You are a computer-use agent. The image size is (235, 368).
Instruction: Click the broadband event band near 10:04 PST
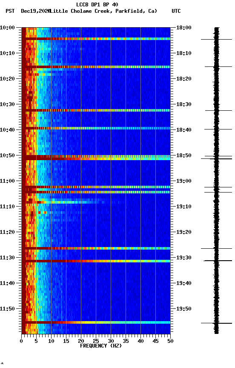click(x=96, y=39)
